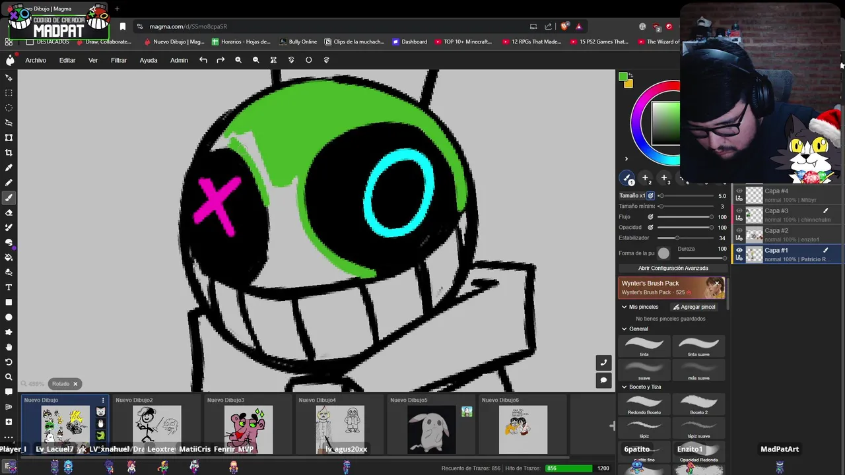Click the redo arrow in top toolbar
This screenshot has height=475, width=845.
(x=220, y=60)
